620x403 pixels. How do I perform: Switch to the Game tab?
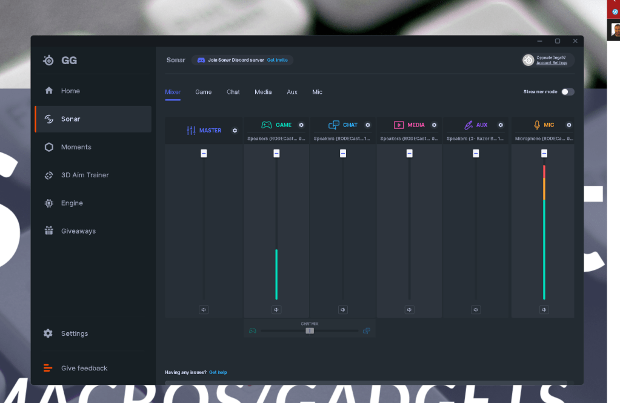tap(203, 92)
